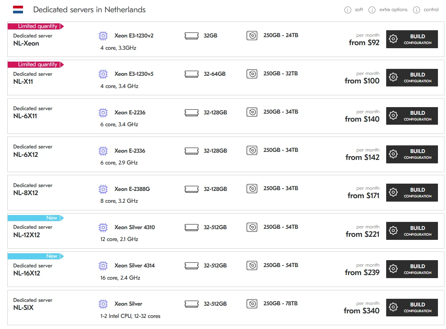Click the CPU icon for Xeon E3-1230v2
Viewport: 446px width, 329px height.
(x=103, y=36)
